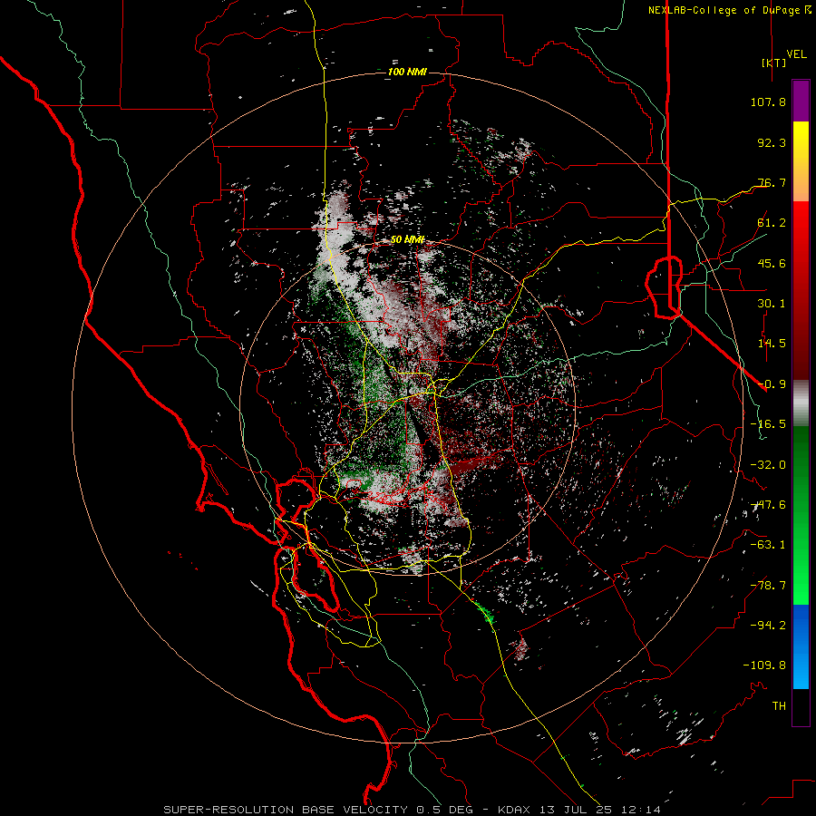The height and width of the screenshot is (816, 816).
Task: Select the 92.3 scale value
Action: [x=772, y=142]
